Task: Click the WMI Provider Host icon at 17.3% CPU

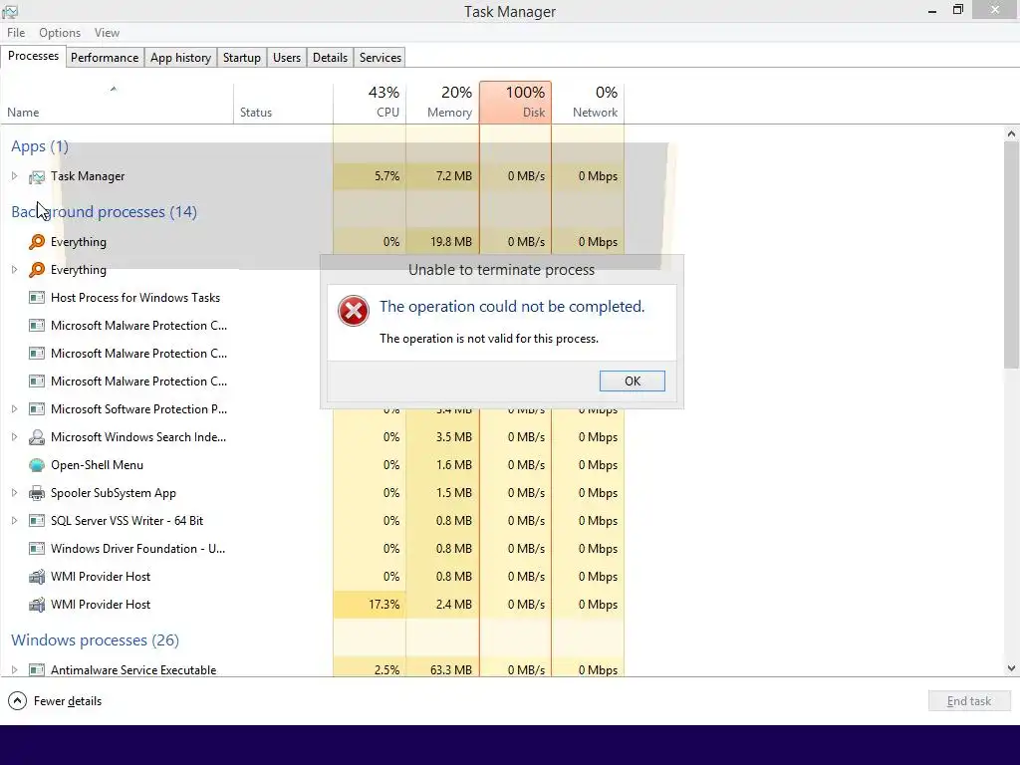Action: point(37,605)
